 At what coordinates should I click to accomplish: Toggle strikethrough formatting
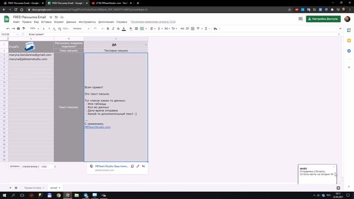point(118,29)
